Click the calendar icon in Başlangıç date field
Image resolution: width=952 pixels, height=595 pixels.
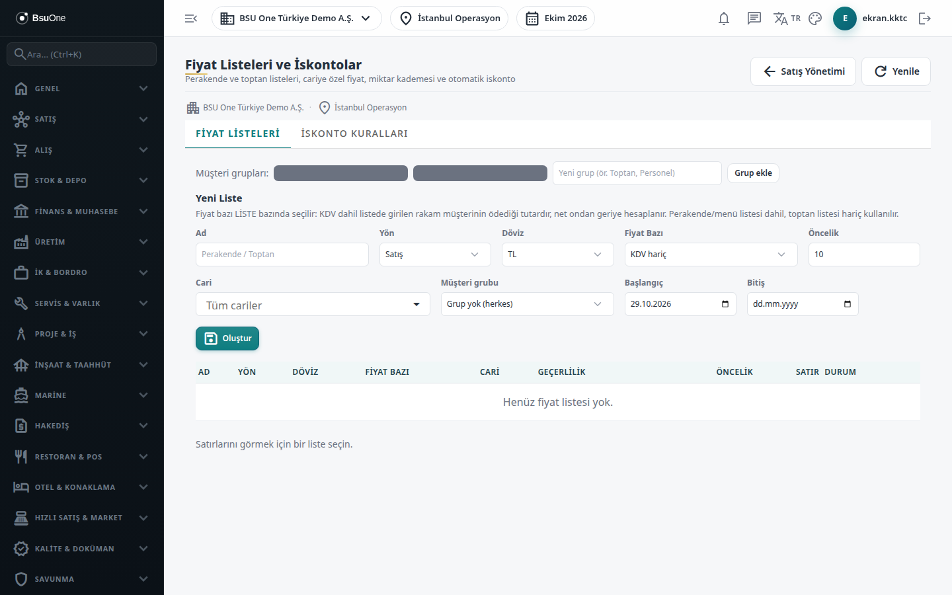[725, 304]
